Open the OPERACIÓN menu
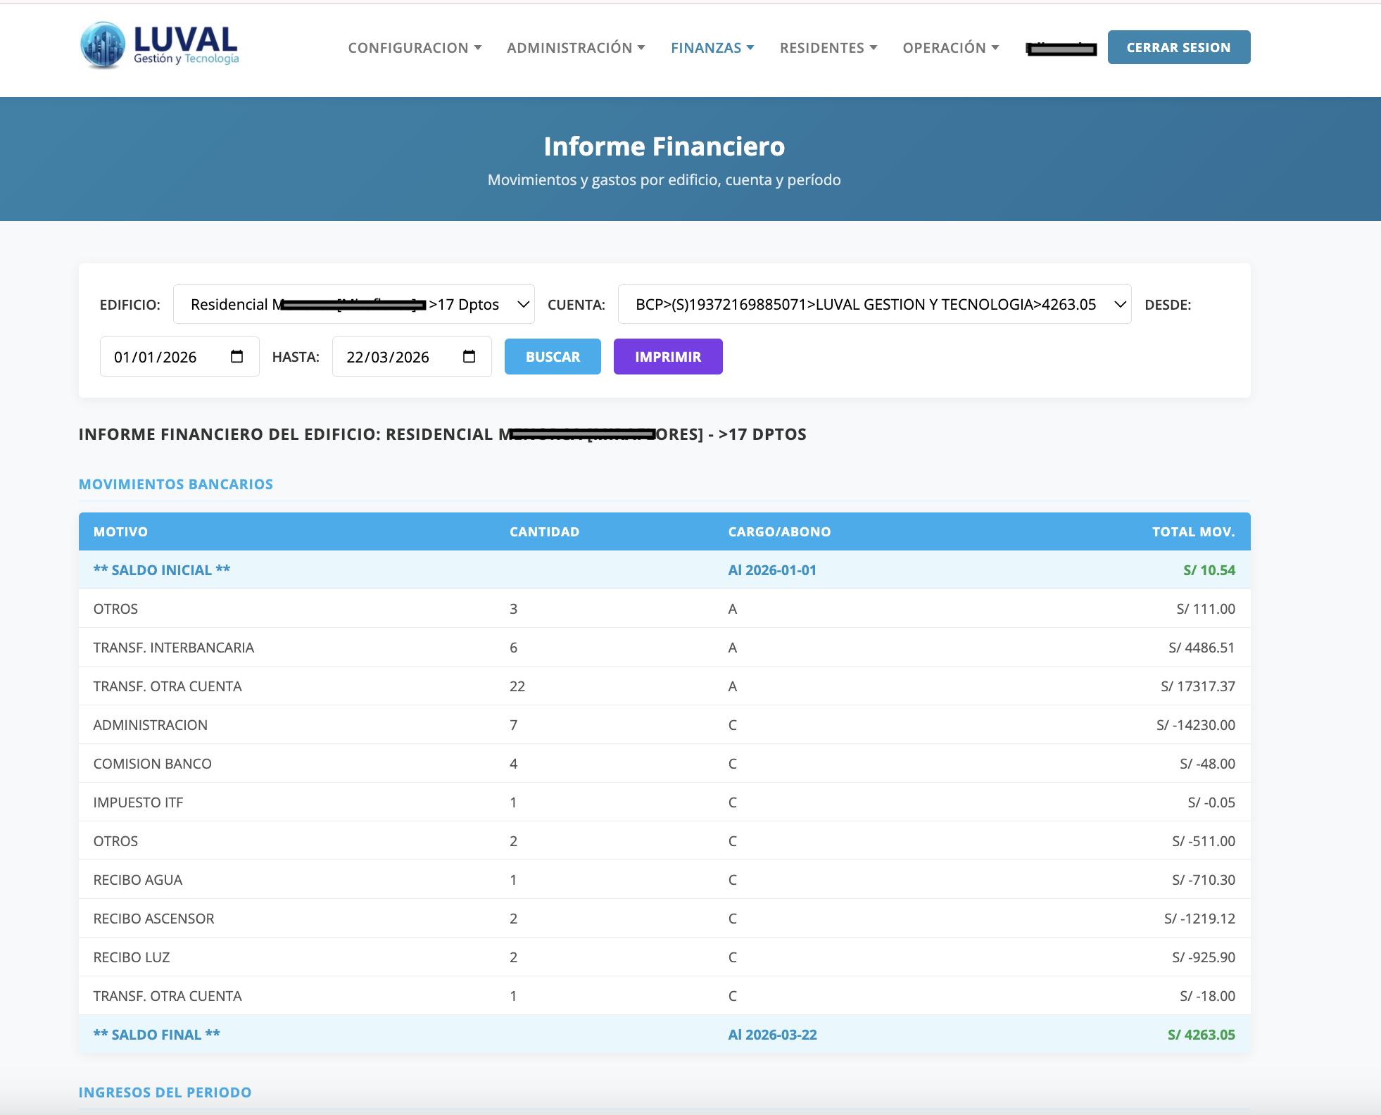This screenshot has width=1381, height=1115. click(x=951, y=48)
